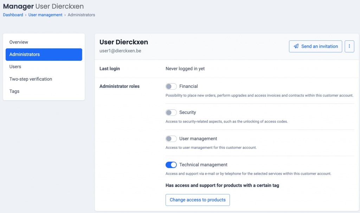The image size is (360, 213).
Task: Click the Financial role description text
Action: (x=259, y=95)
